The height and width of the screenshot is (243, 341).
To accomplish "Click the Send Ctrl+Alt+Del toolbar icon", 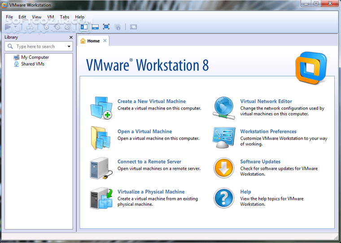I will 30,27.
